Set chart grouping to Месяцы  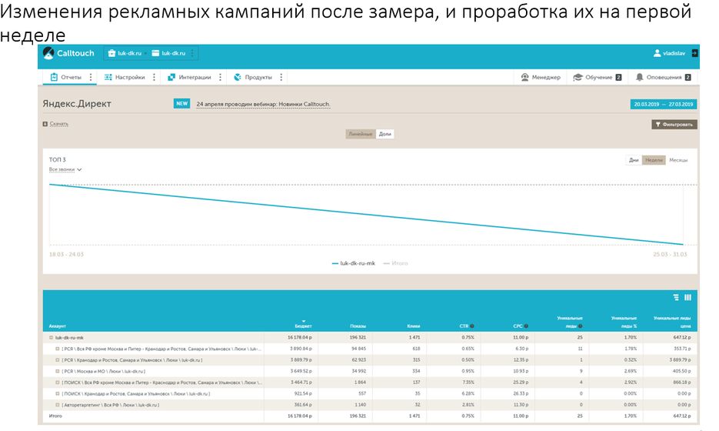coord(678,160)
